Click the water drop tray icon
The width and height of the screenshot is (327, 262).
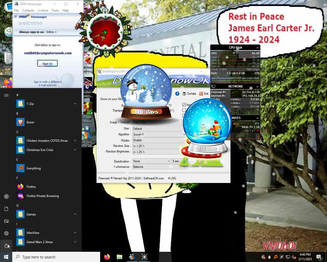270,257
